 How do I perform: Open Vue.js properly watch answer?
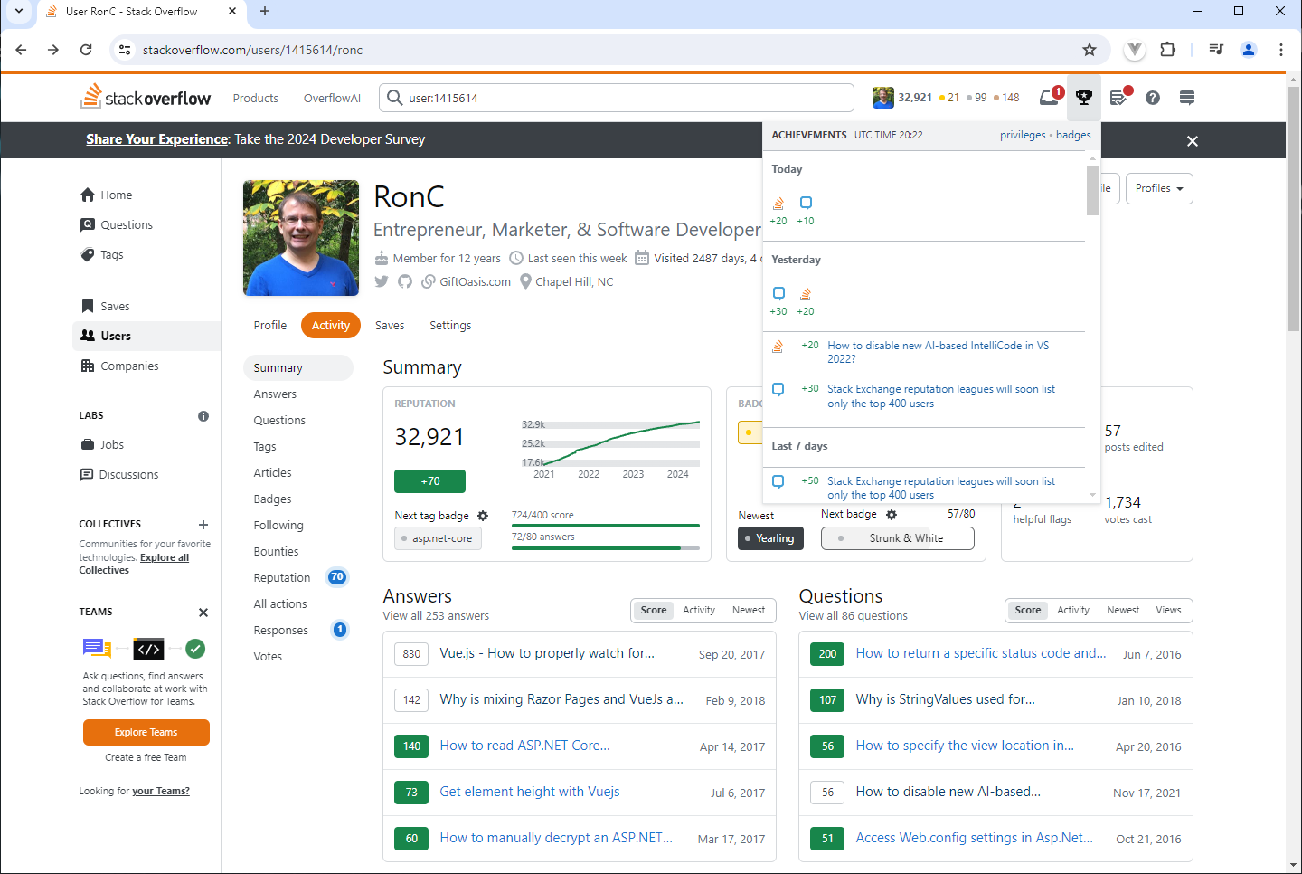pos(547,653)
